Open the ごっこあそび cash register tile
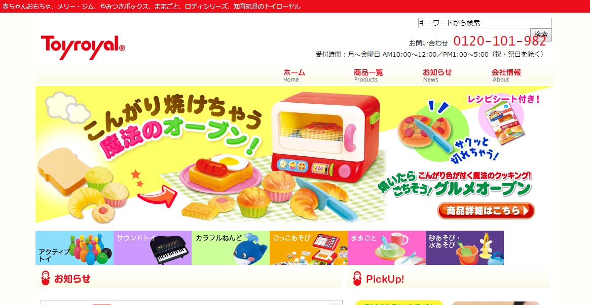The width and height of the screenshot is (590, 305). pos(309,248)
